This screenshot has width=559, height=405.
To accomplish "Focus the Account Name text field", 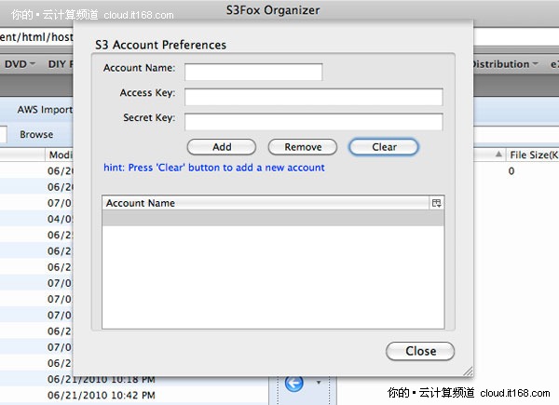I will tap(253, 72).
